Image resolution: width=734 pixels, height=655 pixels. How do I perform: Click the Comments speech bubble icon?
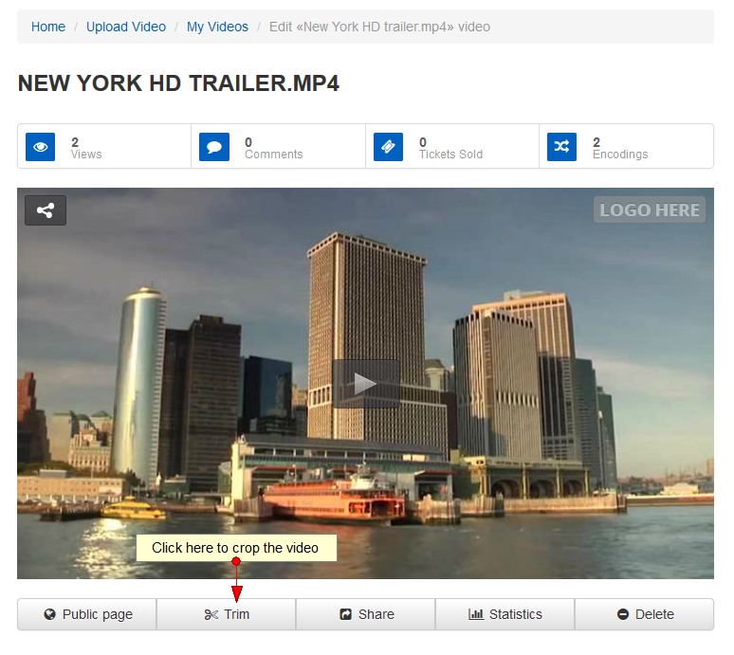point(214,147)
